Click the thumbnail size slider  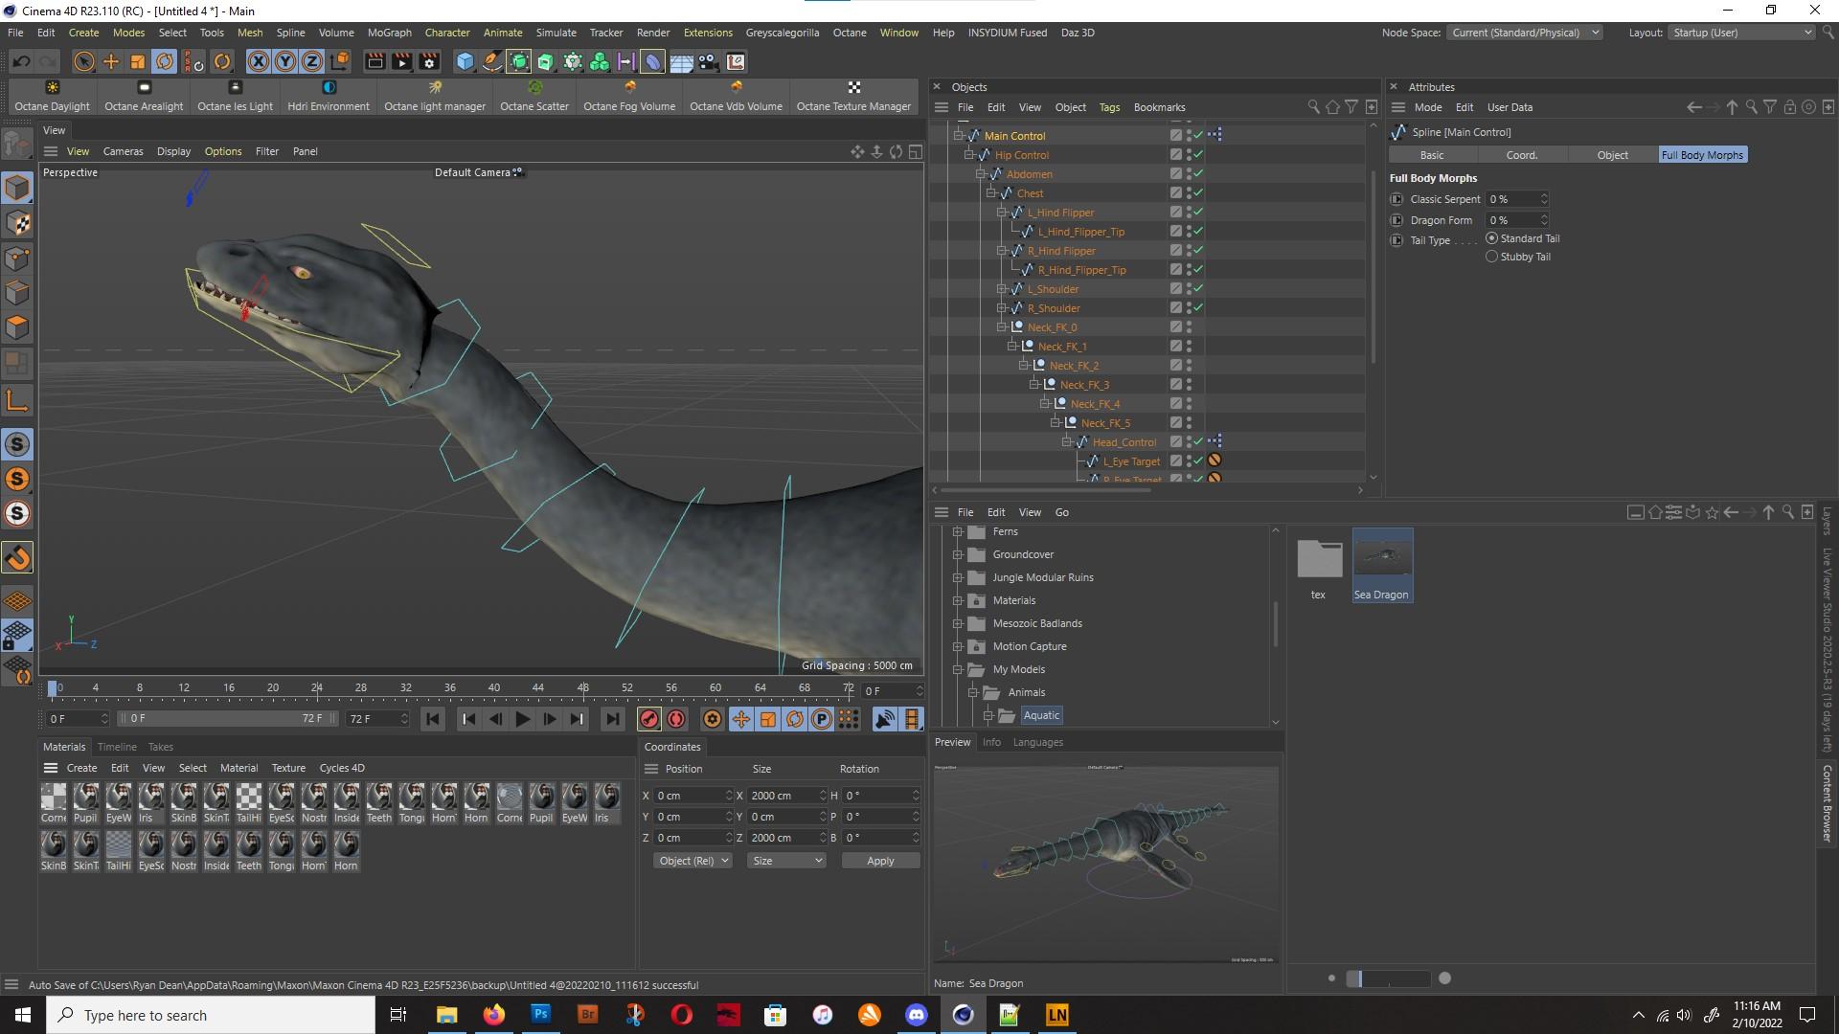(x=1388, y=978)
